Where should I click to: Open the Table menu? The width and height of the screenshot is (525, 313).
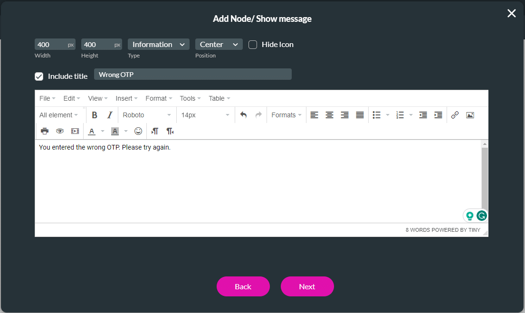pyautogui.click(x=217, y=98)
